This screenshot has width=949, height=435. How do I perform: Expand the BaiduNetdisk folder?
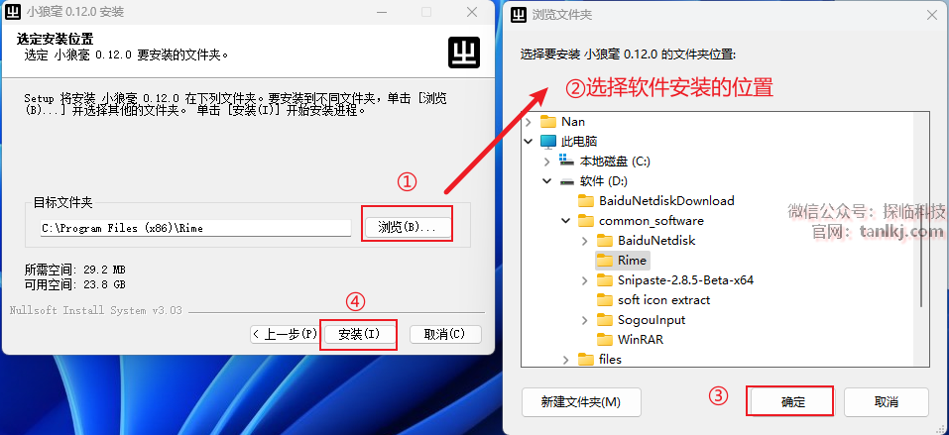pos(585,241)
